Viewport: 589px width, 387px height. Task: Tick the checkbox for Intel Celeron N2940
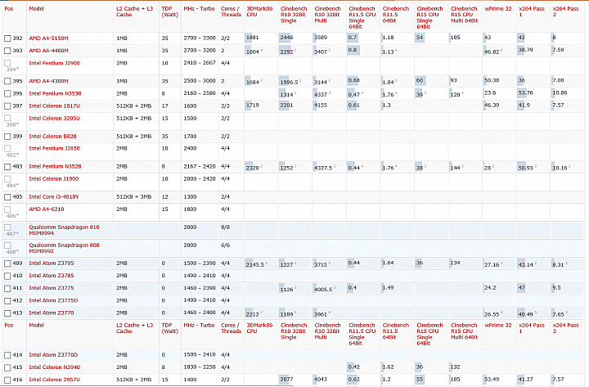coord(7,367)
